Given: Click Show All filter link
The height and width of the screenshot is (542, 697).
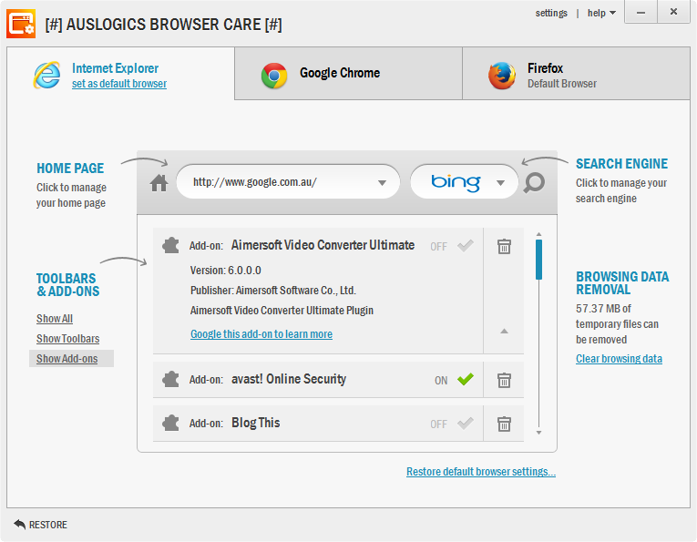Looking at the screenshot, I should coord(55,319).
